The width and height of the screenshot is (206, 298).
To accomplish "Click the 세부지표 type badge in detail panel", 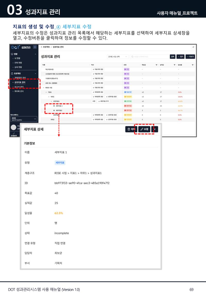I will tap(60, 163).
